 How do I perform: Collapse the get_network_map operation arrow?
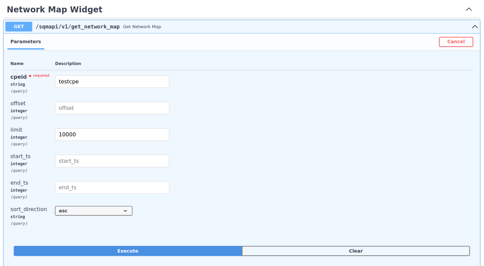pos(475,27)
